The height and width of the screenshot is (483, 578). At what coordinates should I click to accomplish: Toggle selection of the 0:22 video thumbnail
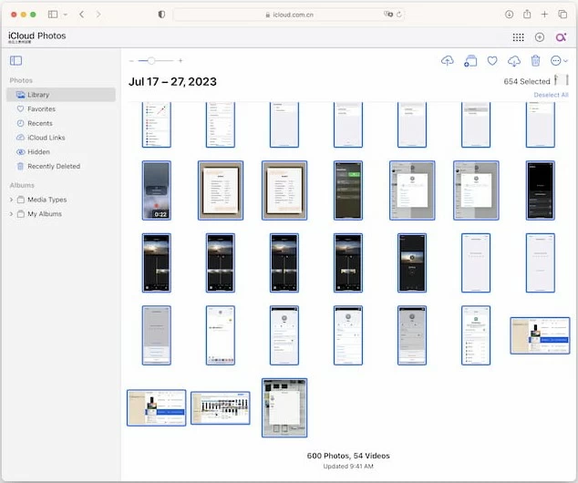(156, 190)
